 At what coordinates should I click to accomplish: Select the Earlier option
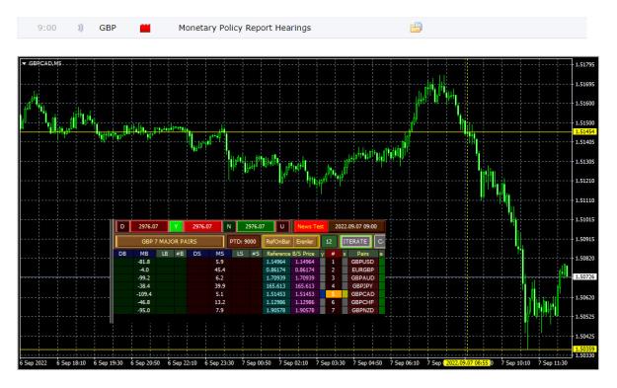pos(305,241)
